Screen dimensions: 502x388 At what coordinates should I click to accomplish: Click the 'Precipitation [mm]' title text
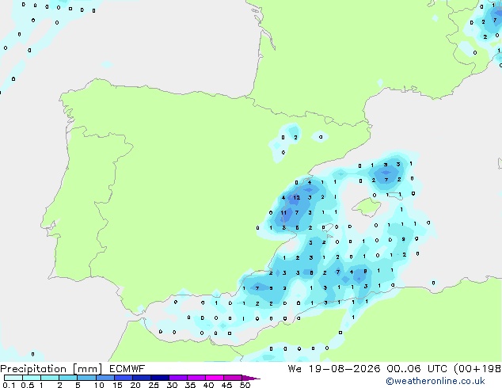coord(51,369)
